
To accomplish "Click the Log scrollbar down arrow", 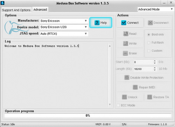I will [x=110, y=104].
